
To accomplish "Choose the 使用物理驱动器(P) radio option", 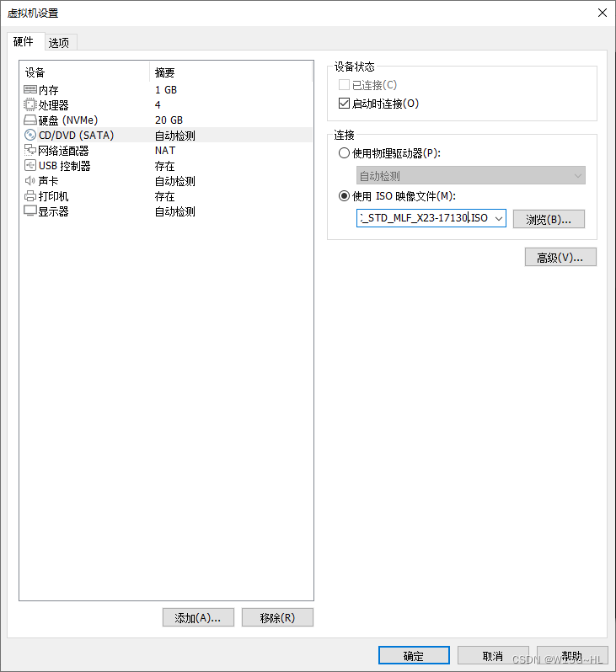I will tap(344, 153).
